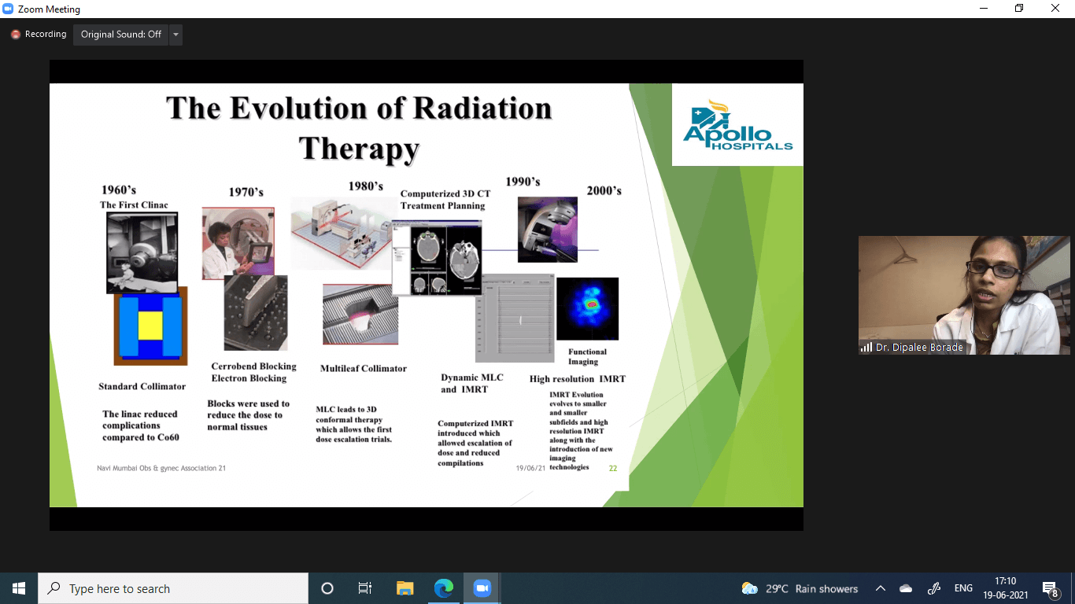Image resolution: width=1075 pixels, height=604 pixels.
Task: Open the ENG language input switcher
Action: [963, 588]
